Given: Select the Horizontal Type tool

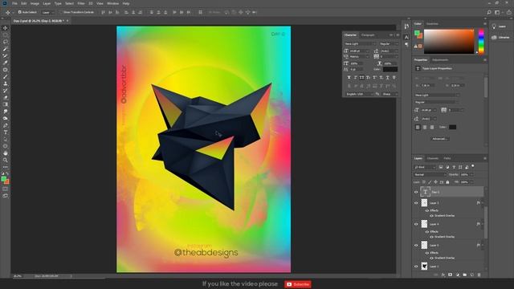Looking at the screenshot, I should coord(6,132).
